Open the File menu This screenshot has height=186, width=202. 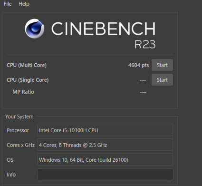click(x=8, y=4)
